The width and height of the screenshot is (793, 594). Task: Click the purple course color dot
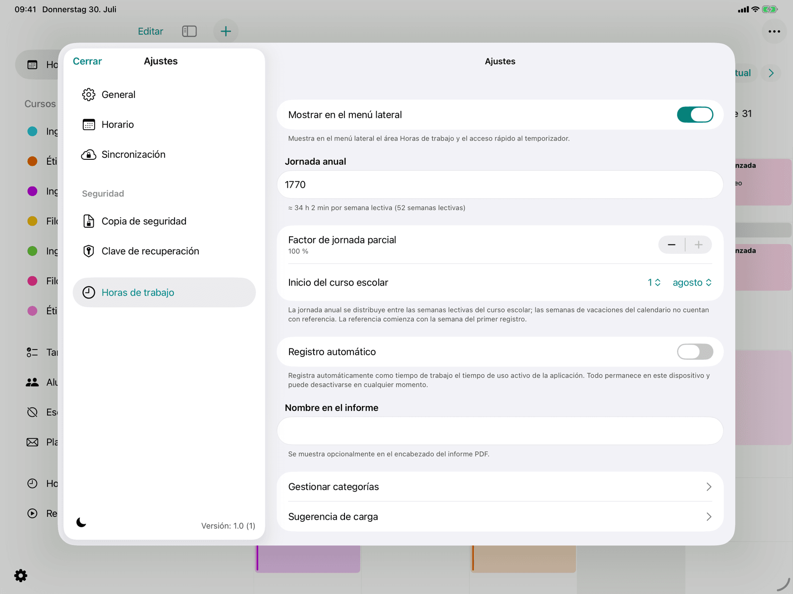(x=32, y=191)
